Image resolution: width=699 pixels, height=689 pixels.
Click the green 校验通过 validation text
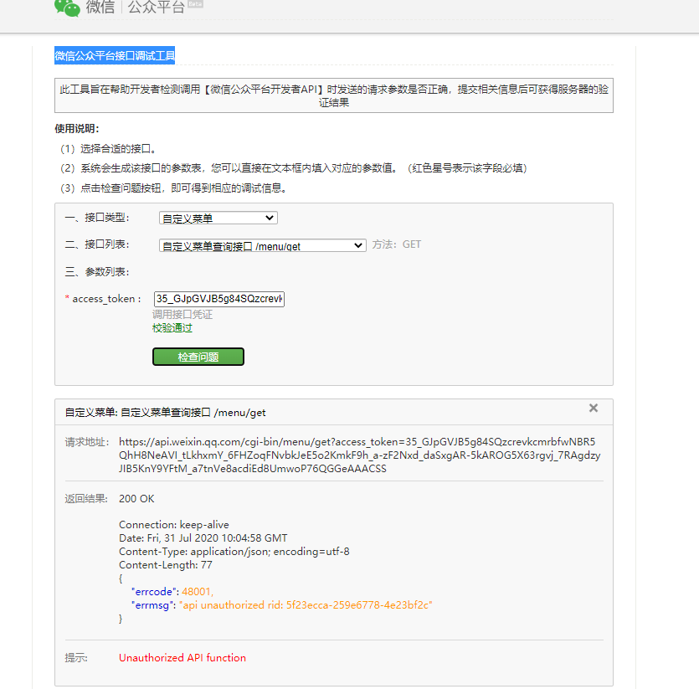coord(172,328)
